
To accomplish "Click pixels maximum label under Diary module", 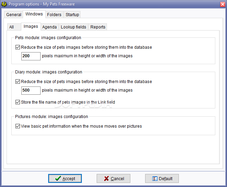I will [x=87, y=90].
